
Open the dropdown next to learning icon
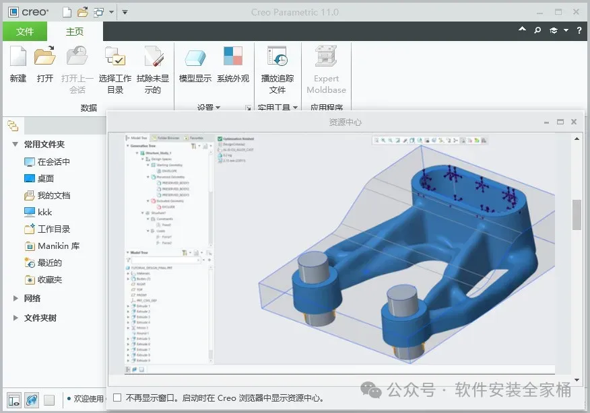(566, 30)
